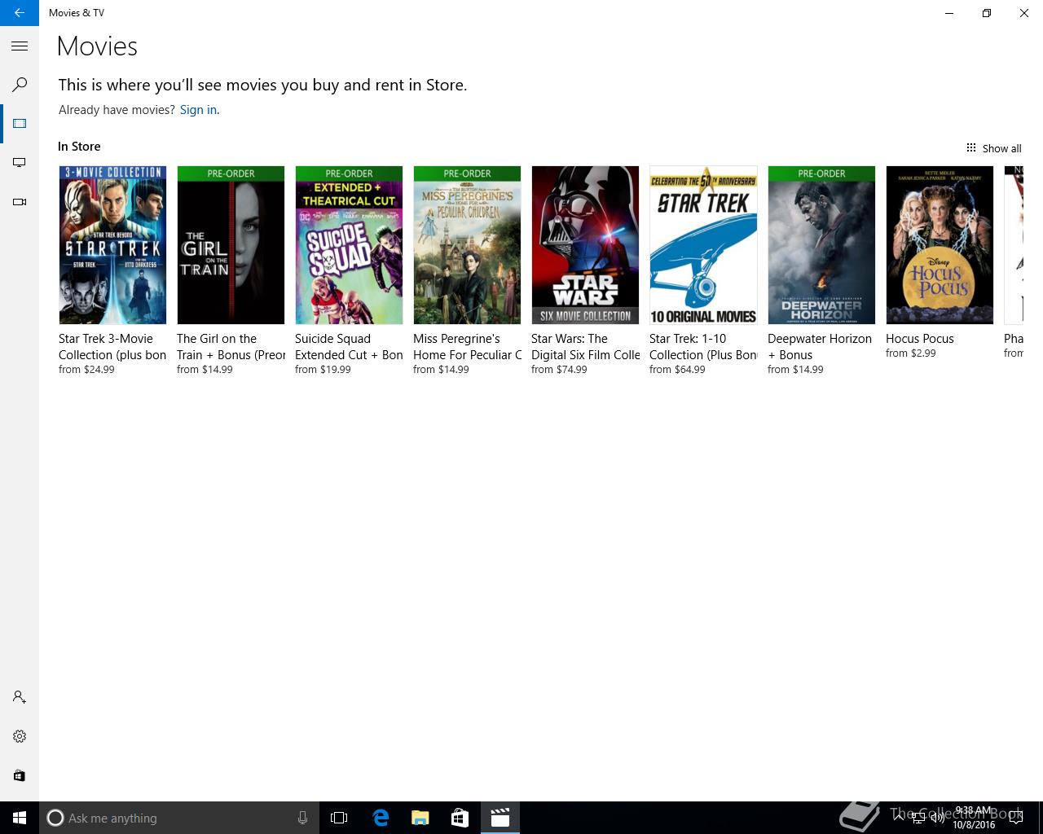Click the 'from $24.99' price

(86, 370)
